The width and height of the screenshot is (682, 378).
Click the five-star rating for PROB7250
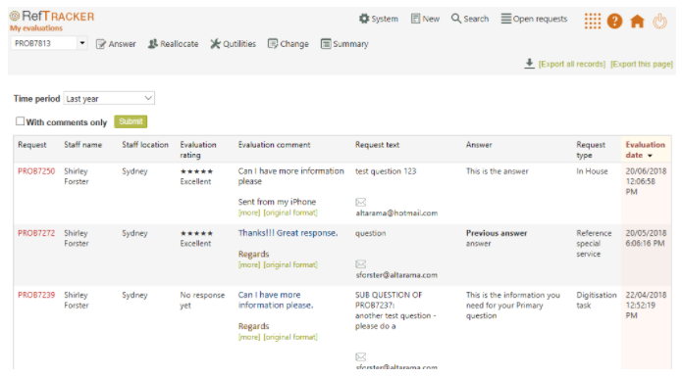(x=196, y=171)
